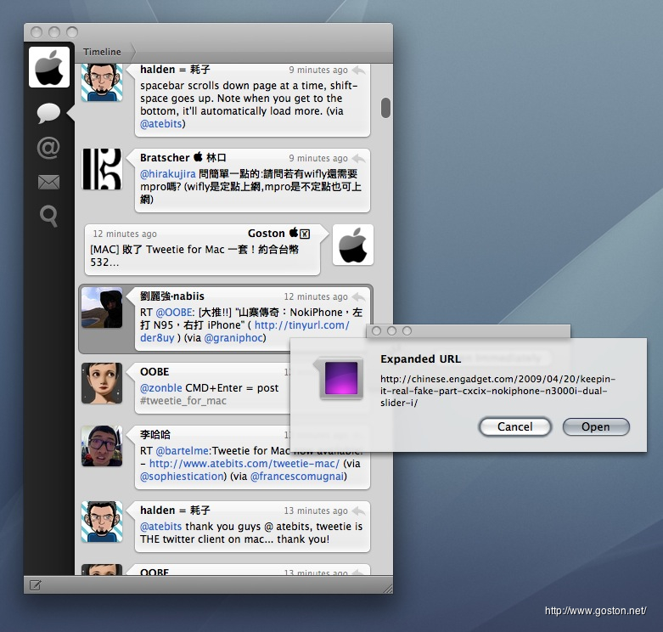
Task: Reply to halden's spacebar scrolls tweet
Action: [358, 70]
